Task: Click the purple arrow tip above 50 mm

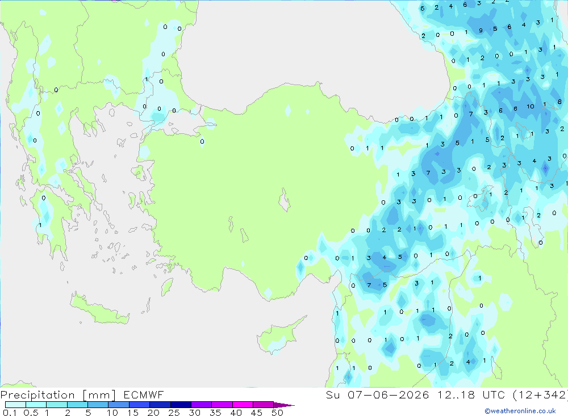Action: [284, 405]
